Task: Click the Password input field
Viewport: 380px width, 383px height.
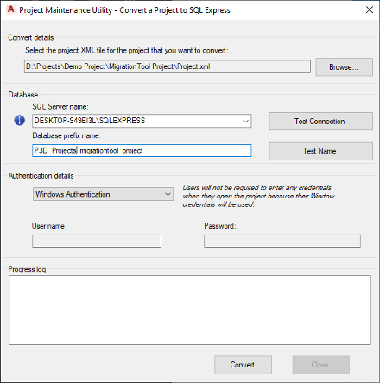Action: 282,241
